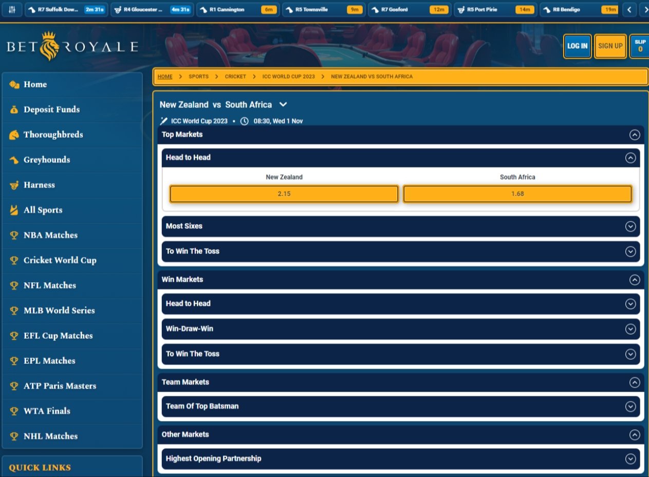The image size is (649, 477).
Task: Click the trophy icon beside EPL Matches
Action: pyautogui.click(x=14, y=361)
